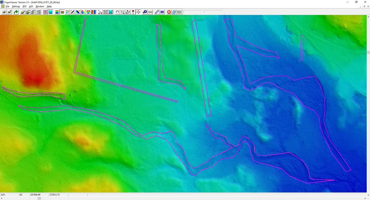Image resolution: width=370 pixels, height=200 pixels.
Task: Click the document icon left of File menu
Action: (3, 6)
